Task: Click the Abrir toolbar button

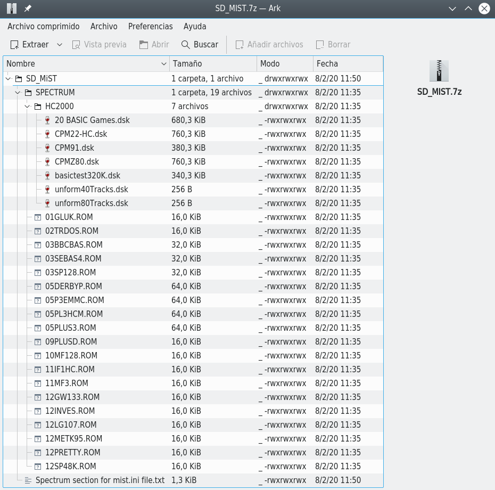Action: 154,45
